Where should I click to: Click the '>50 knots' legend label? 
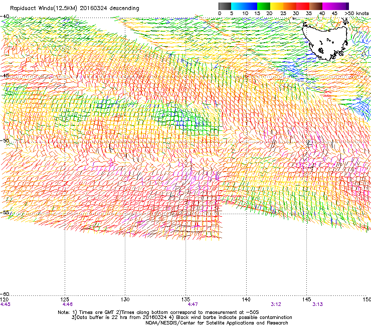tap(356, 14)
